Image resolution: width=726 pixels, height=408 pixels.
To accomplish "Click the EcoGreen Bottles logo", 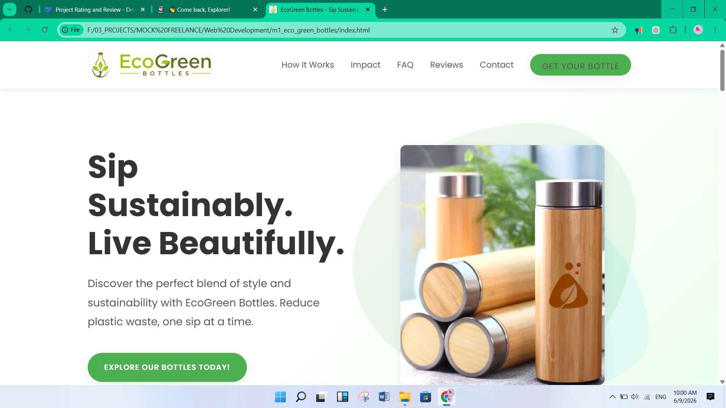I will 150,65.
